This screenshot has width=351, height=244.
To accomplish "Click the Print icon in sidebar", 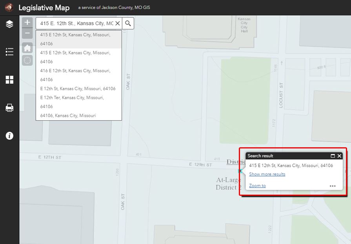I will [9, 108].
